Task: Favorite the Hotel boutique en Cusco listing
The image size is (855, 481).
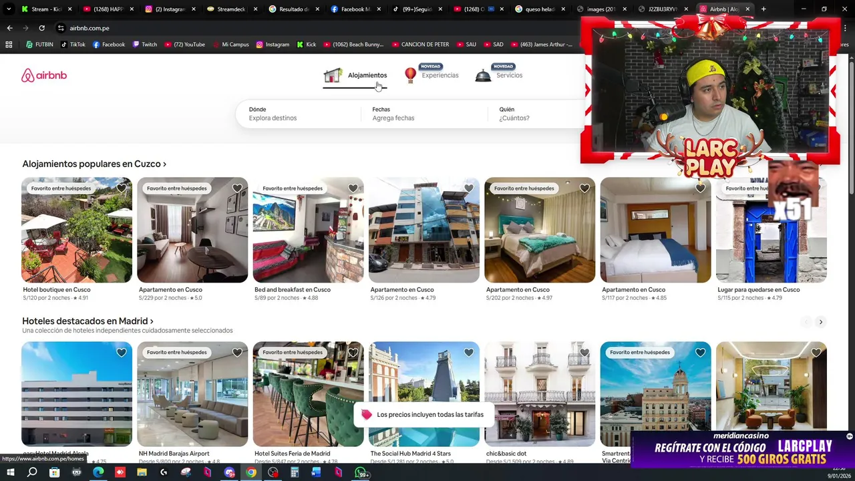Action: [122, 188]
